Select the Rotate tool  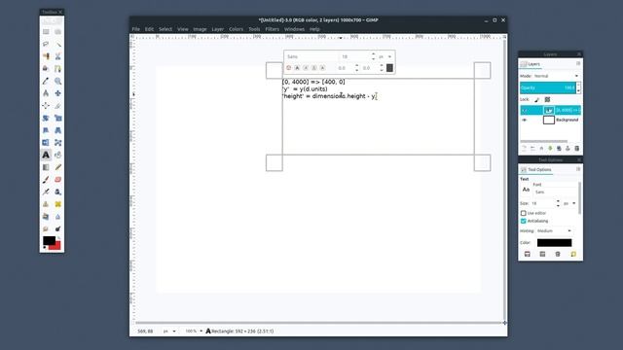point(46,118)
